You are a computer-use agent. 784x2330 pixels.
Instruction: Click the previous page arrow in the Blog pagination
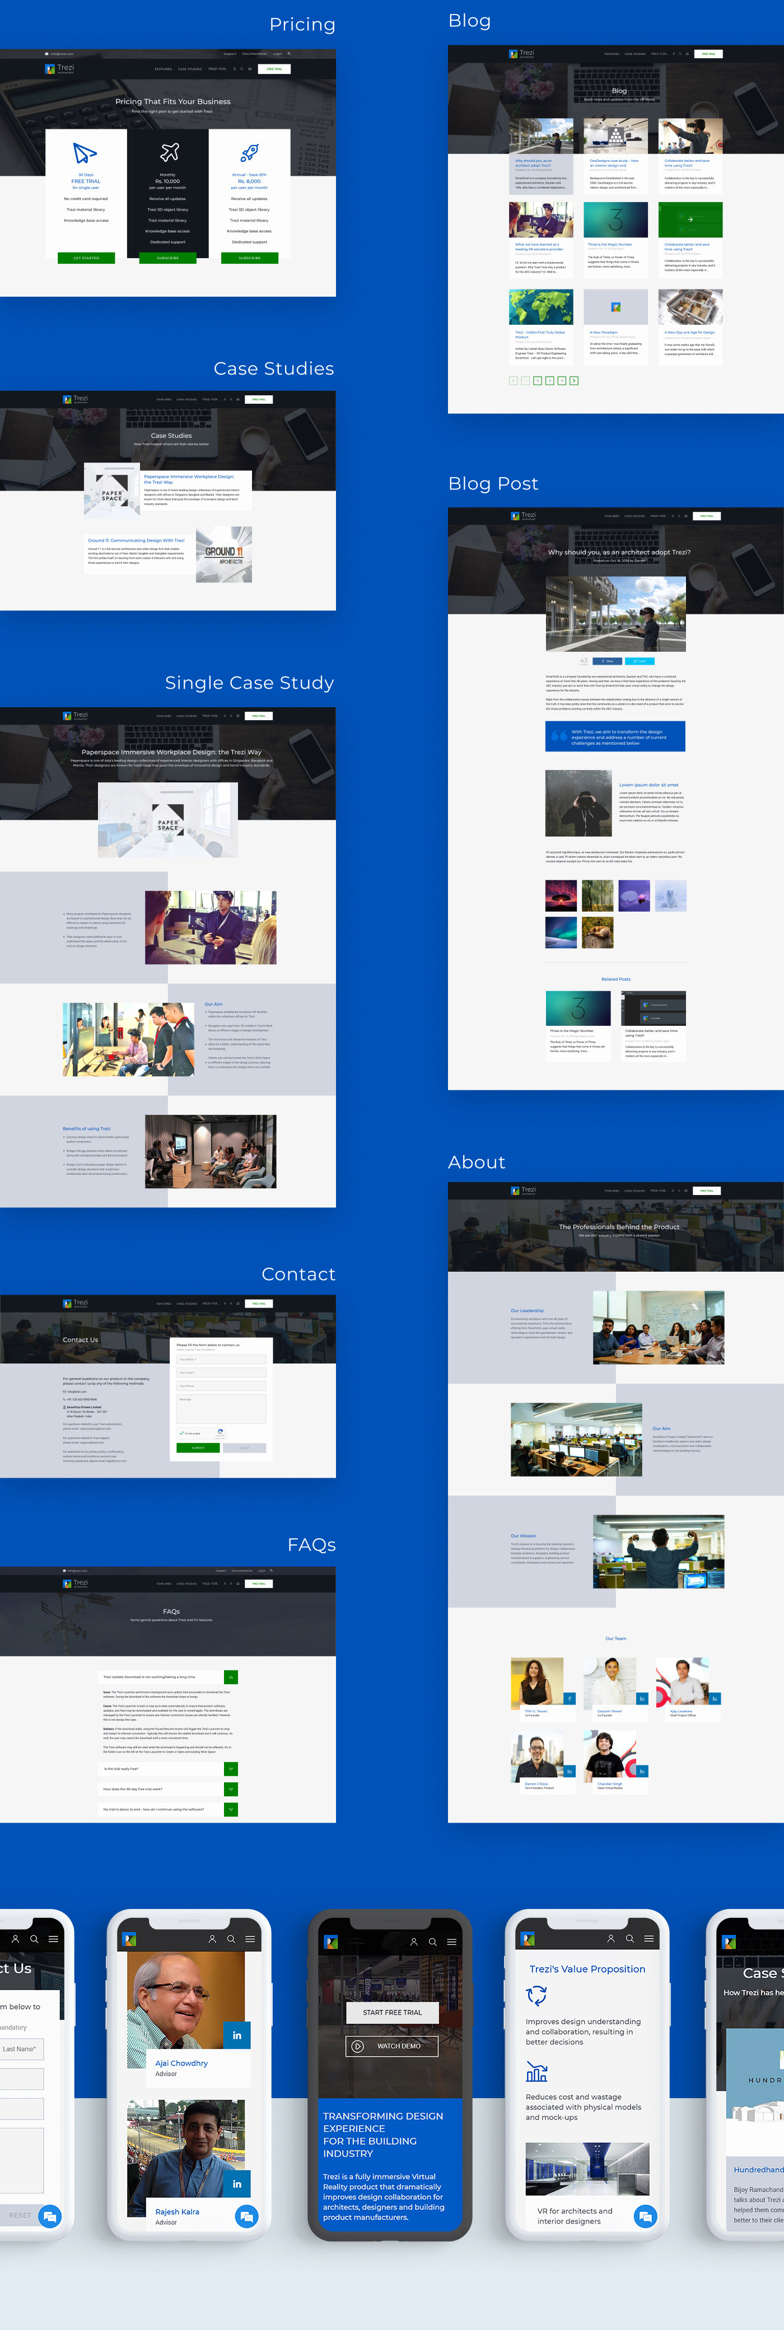[x=514, y=381]
